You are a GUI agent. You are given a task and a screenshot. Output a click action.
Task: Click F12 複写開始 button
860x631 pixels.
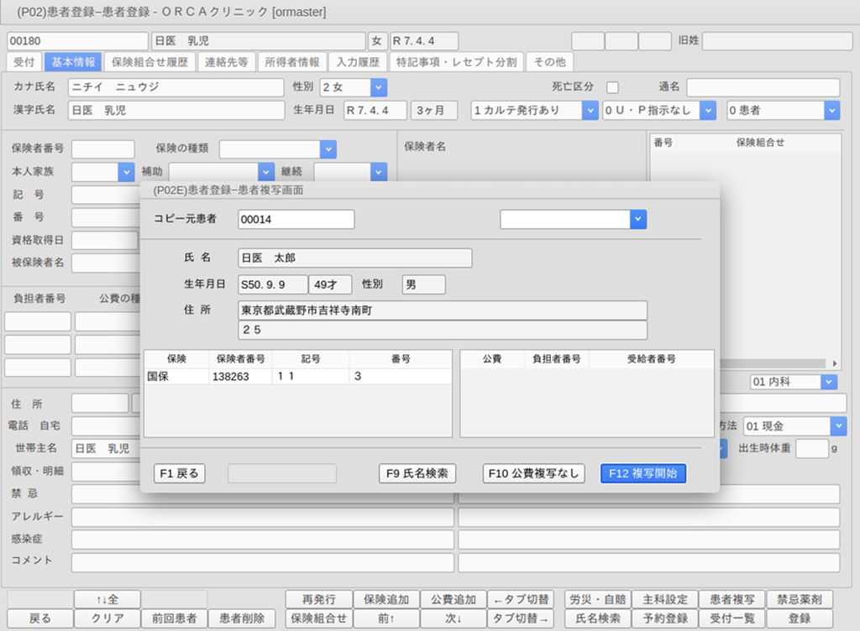point(643,473)
